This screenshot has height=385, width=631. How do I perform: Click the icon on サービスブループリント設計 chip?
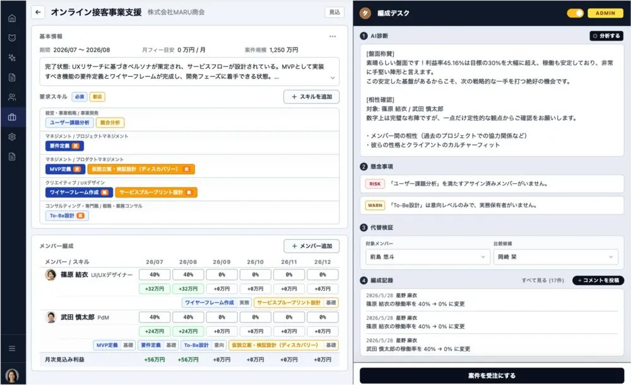click(189, 192)
